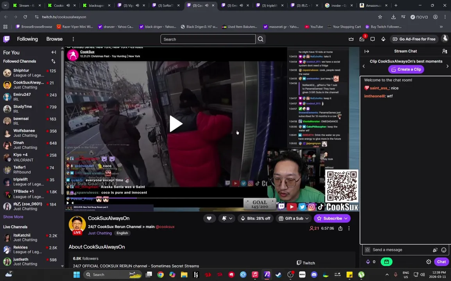
Task: Open YouTube bookmark
Action: point(314,27)
